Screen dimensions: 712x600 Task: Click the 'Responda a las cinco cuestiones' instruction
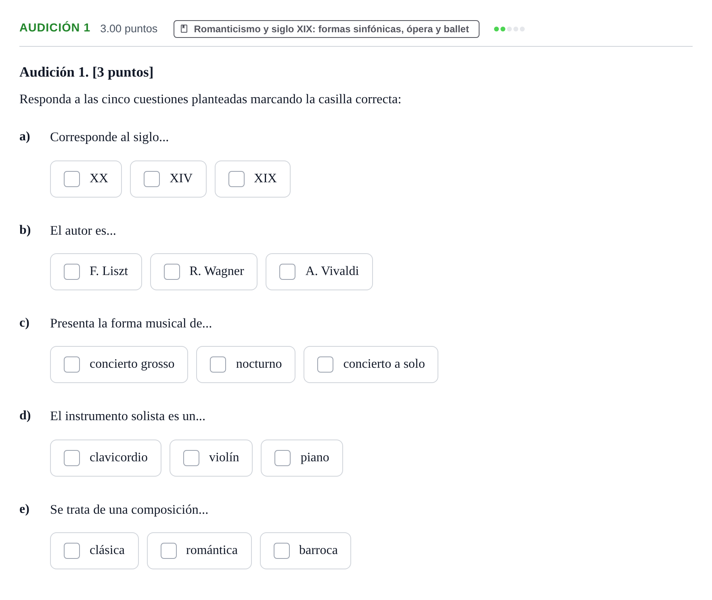point(210,99)
